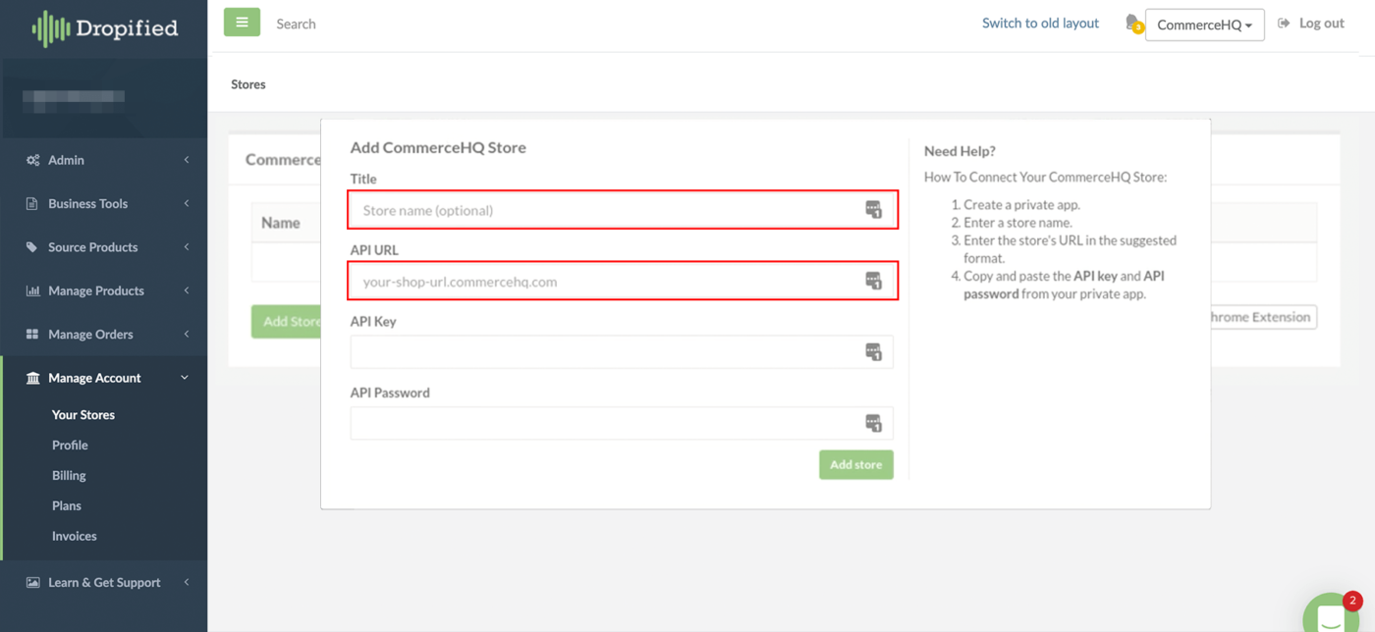Screen dimensions: 1375x632
Task: Click the Search box in top bar
Action: pyautogui.click(x=297, y=24)
